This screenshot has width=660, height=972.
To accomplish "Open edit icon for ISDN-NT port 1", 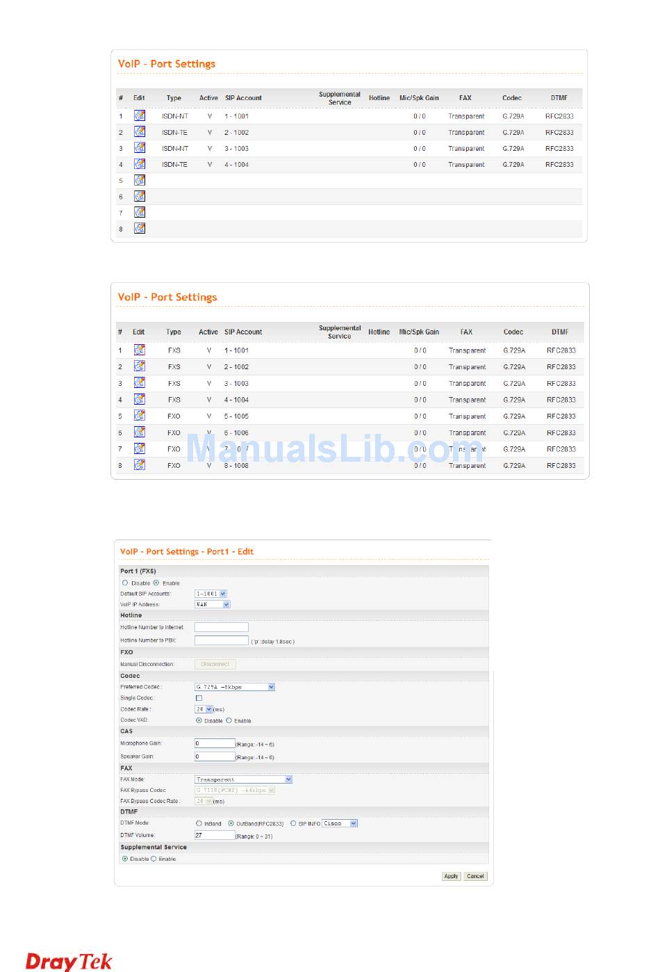I will coord(140,115).
